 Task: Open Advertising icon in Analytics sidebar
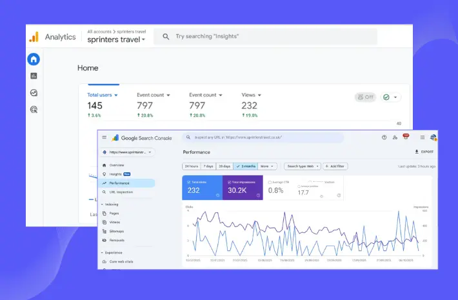34,110
